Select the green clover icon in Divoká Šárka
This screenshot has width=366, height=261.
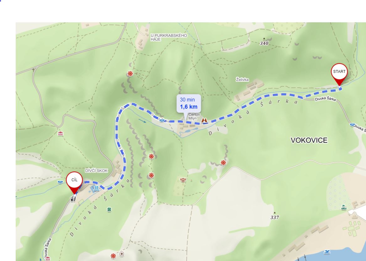(109, 209)
